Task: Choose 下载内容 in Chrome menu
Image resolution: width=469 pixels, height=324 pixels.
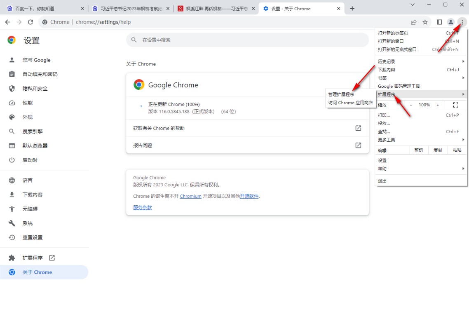Action: 421,70
